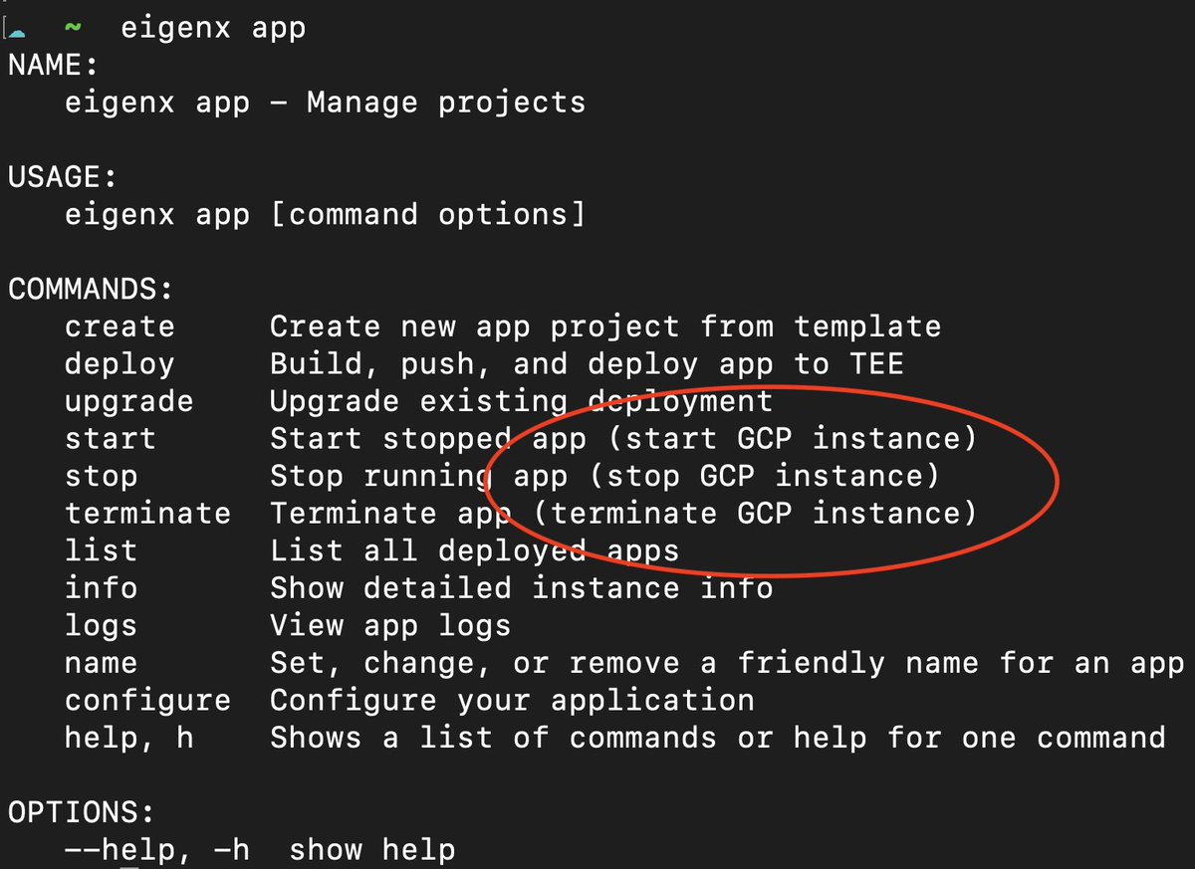Click 'Configure your application' description

512,701
